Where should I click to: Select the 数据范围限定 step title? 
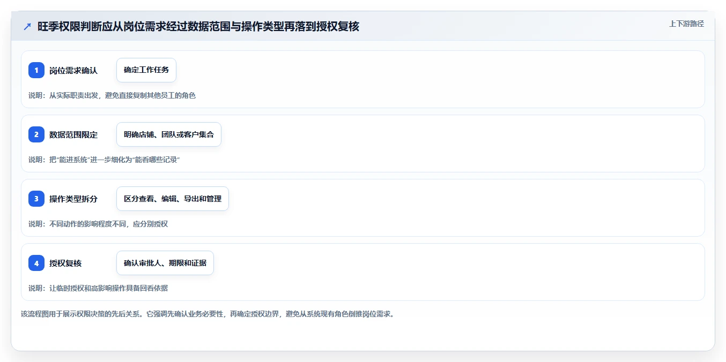pyautogui.click(x=73, y=134)
